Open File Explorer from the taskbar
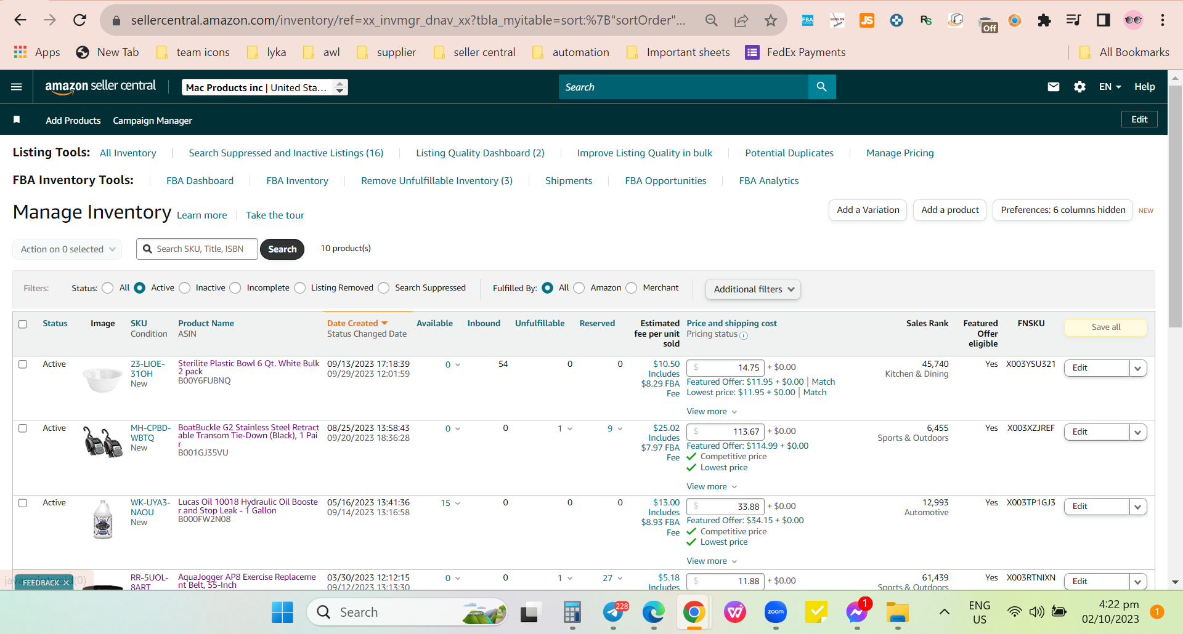 [898, 612]
